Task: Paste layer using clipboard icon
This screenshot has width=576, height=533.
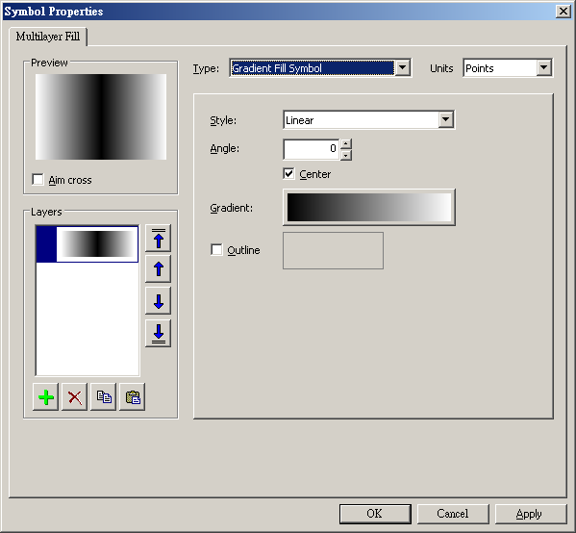Action: point(133,397)
